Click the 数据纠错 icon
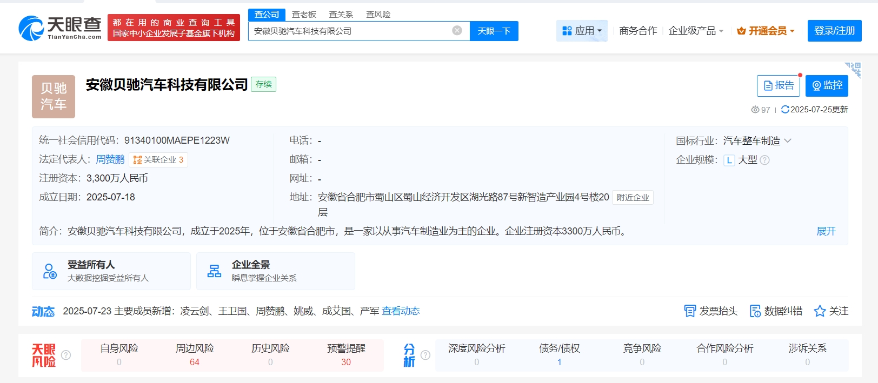 (755, 311)
